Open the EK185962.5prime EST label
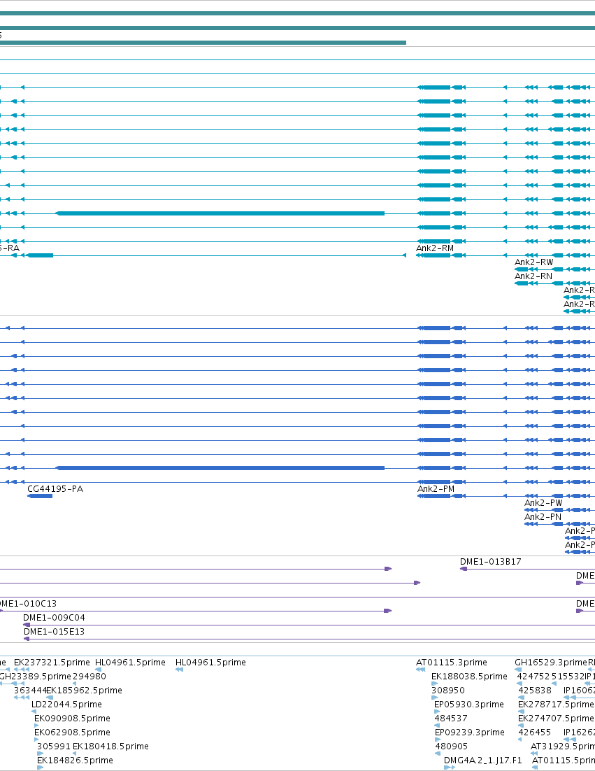This screenshot has width=595, height=771. coord(84,691)
